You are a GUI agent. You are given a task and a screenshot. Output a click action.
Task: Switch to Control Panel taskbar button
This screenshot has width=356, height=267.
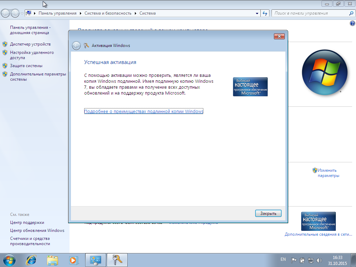tap(95, 260)
